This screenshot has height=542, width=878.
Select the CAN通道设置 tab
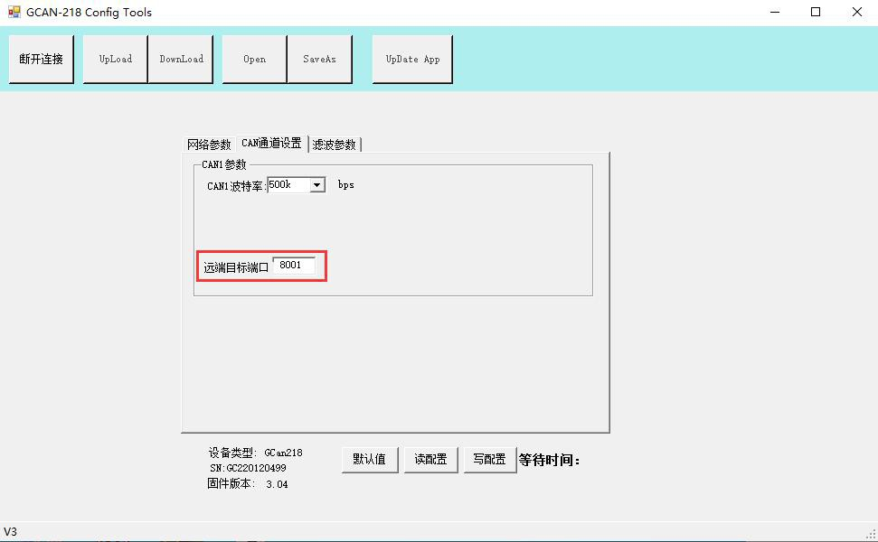pos(271,144)
